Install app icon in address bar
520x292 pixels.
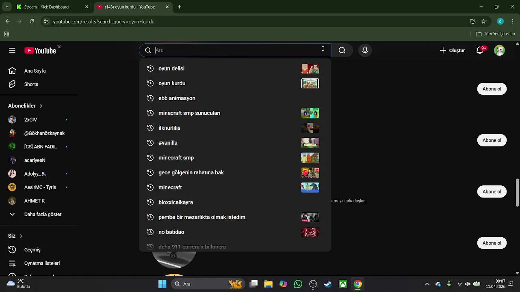coord(472,21)
